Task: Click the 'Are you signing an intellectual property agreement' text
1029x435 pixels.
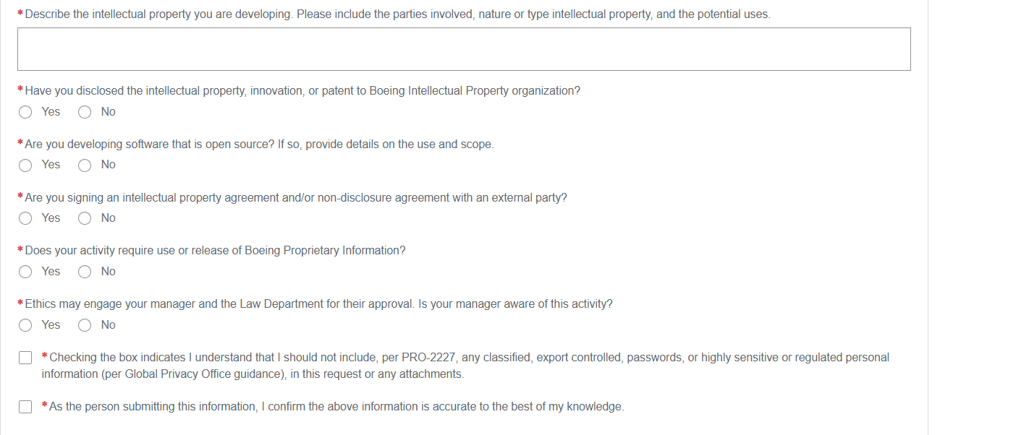Action: pos(295,198)
